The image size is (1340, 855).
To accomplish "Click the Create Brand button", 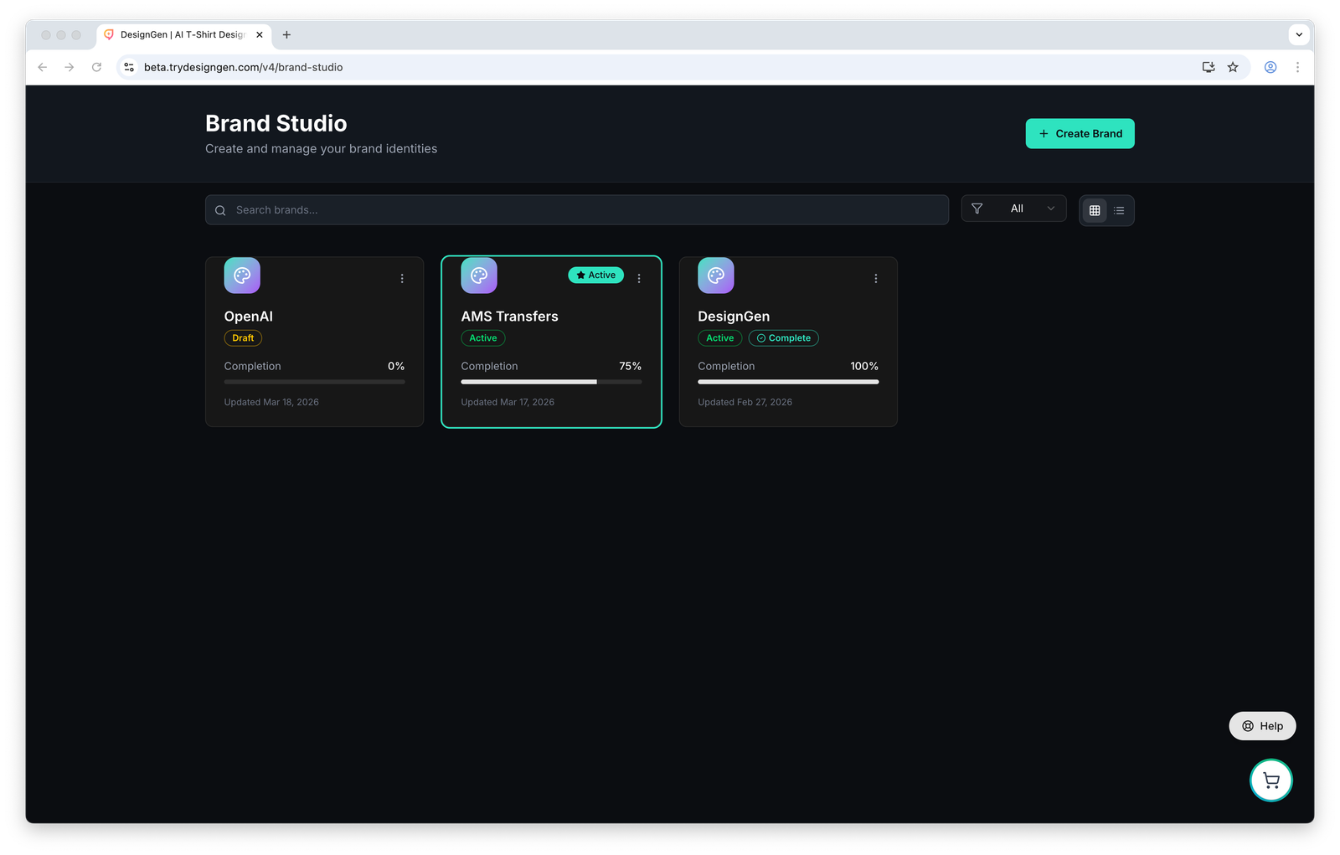I will point(1080,134).
